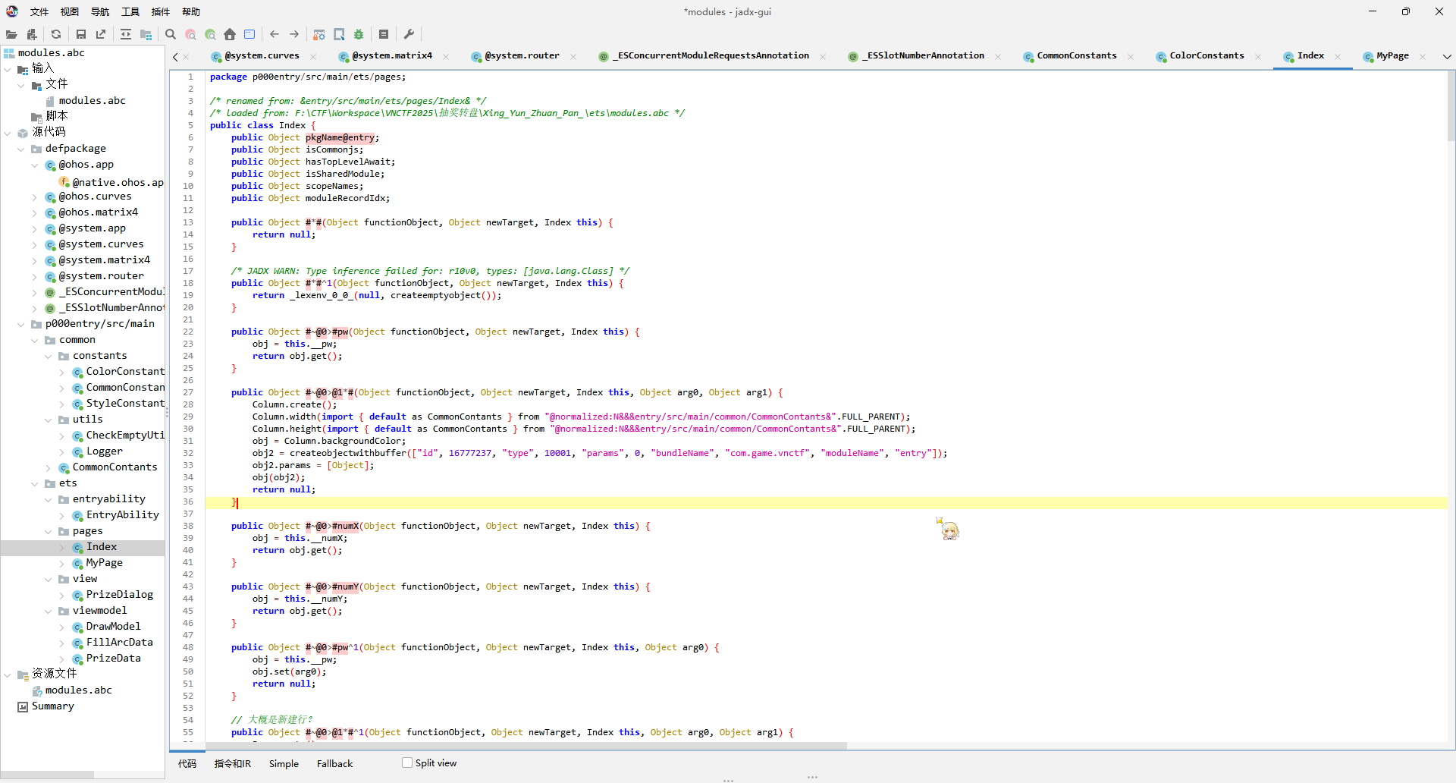Screen dimensions: 1456x783
Task: Click the green bug debugger icon
Action: [x=359, y=34]
